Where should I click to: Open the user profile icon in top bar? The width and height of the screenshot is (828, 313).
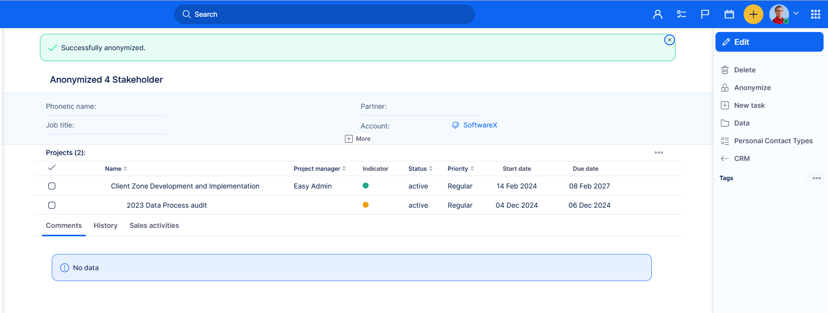(x=657, y=14)
